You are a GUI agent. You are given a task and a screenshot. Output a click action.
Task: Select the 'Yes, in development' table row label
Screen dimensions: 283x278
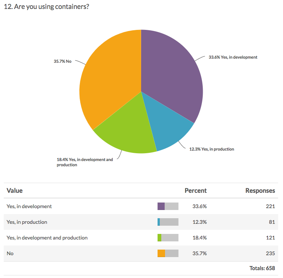[x=29, y=206]
